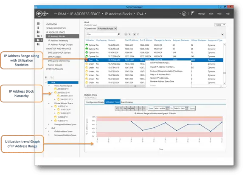This screenshot has width=244, height=176.
Task: Click the first round criteria icon beside Filter
Action: [x=126, y=34]
